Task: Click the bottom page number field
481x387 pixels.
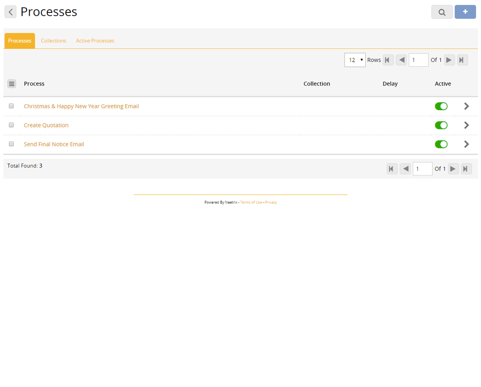Action: click(422, 169)
